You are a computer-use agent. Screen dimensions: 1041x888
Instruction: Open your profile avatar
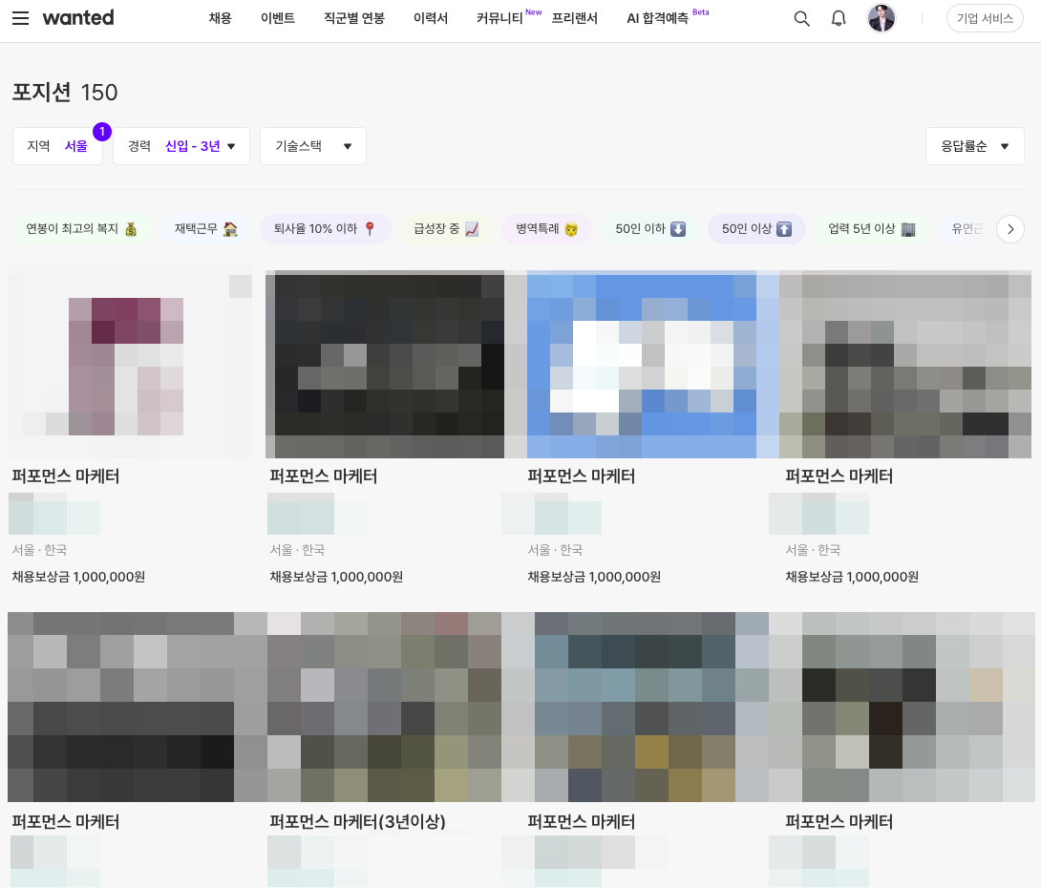881,18
